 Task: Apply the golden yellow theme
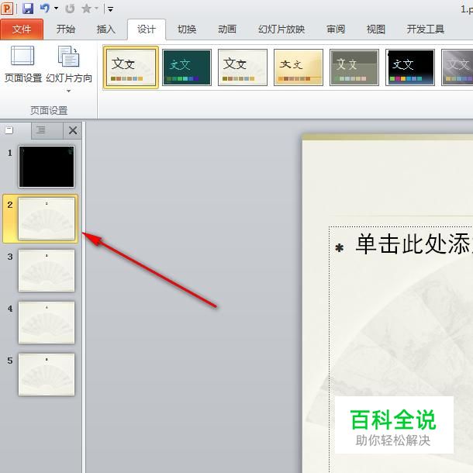pyautogui.click(x=299, y=67)
